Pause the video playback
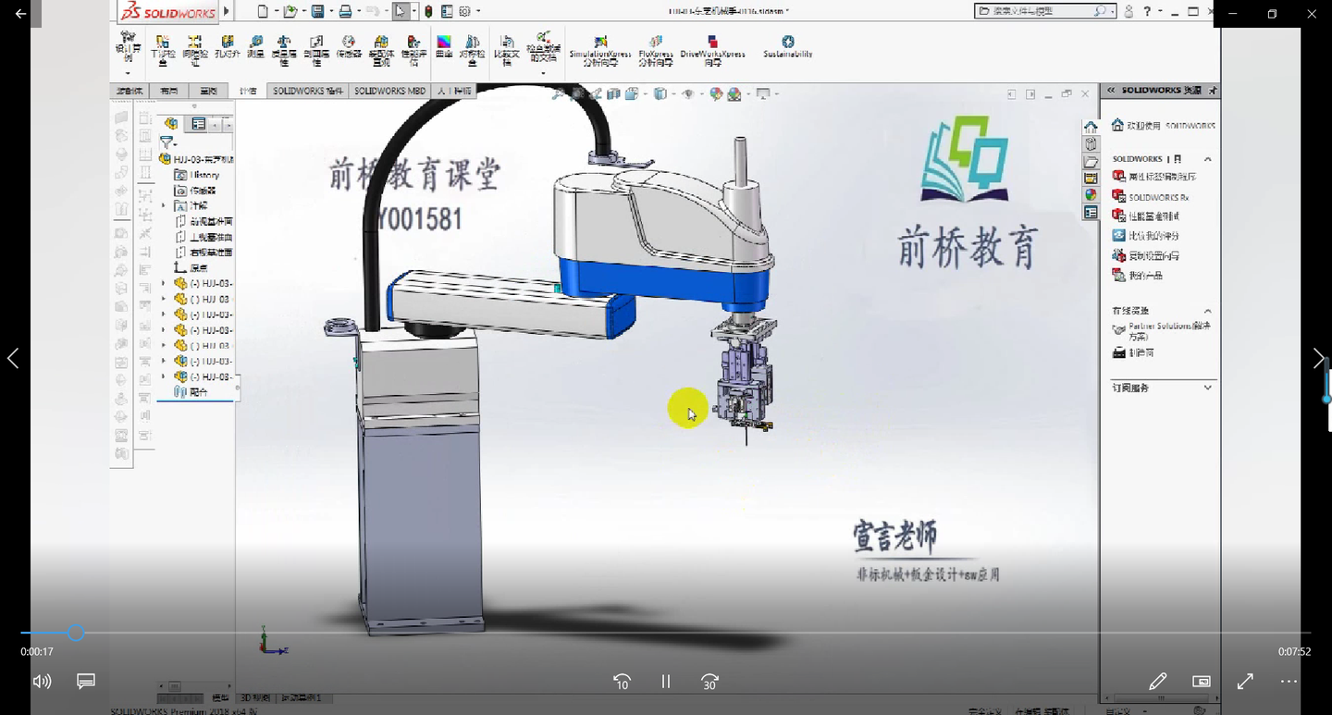 [x=665, y=682]
